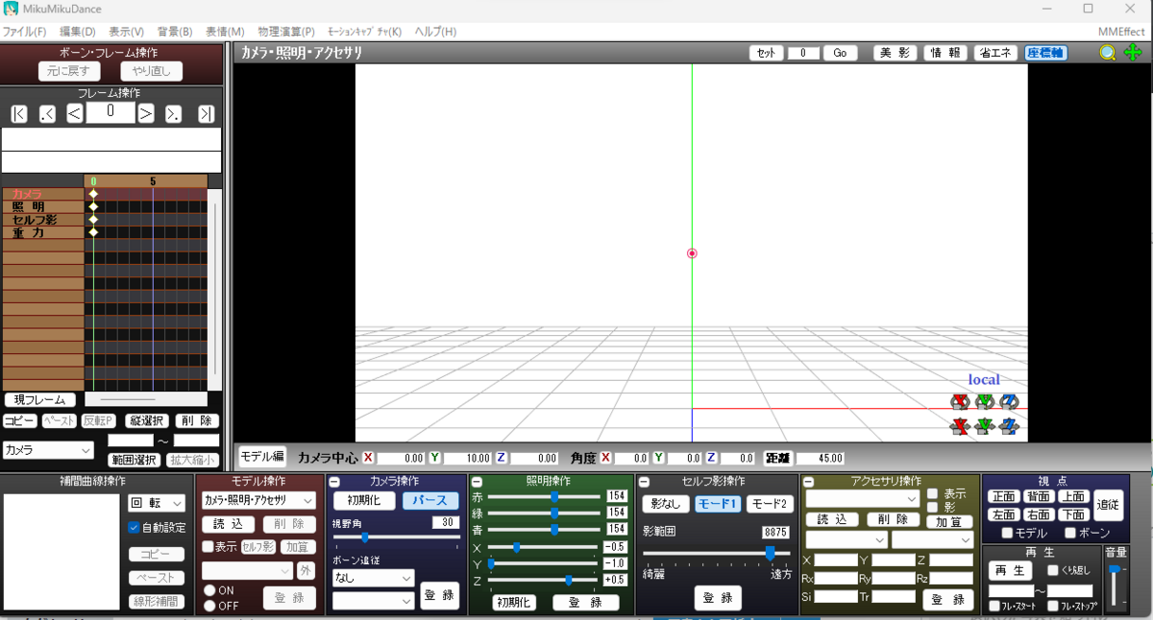Click the green cross move-view icon

coord(1133,53)
